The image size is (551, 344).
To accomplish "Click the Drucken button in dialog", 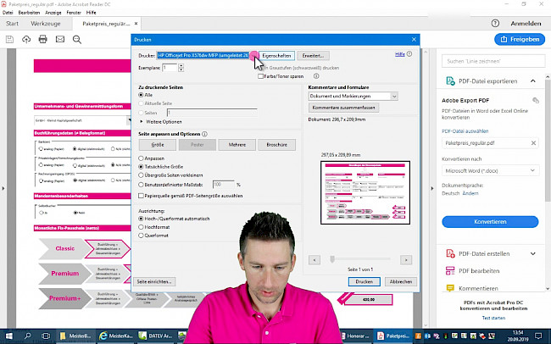I will click(364, 281).
